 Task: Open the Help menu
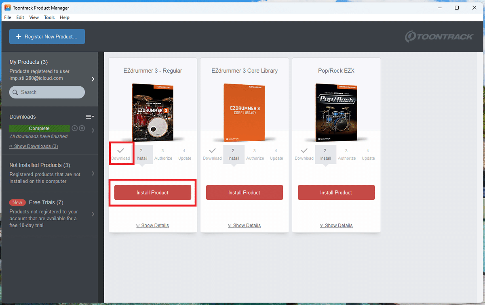coord(65,17)
